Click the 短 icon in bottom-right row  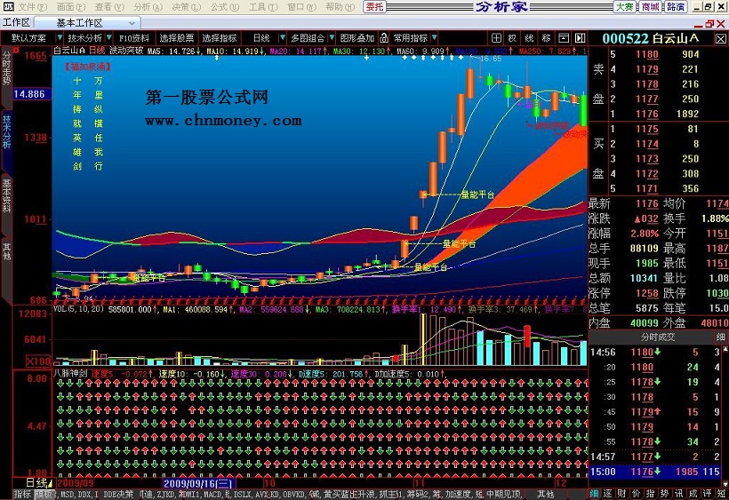point(722,494)
